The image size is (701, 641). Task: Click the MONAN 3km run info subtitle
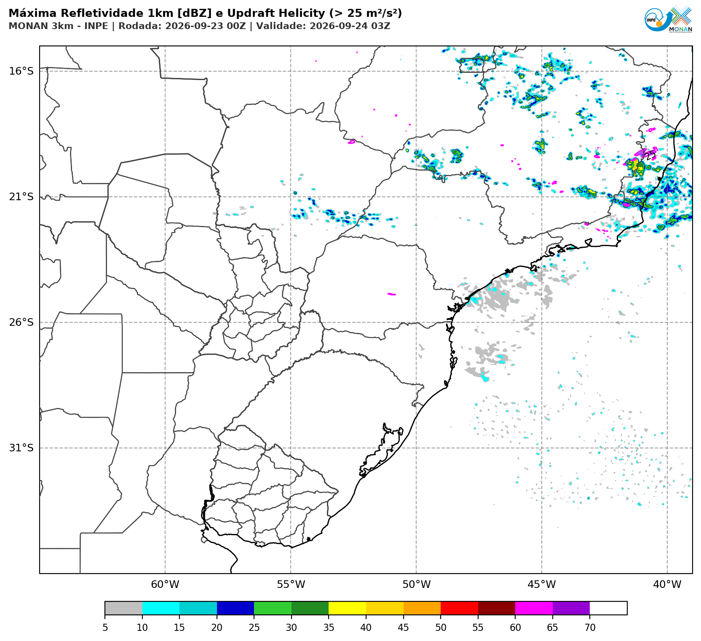[199, 26]
